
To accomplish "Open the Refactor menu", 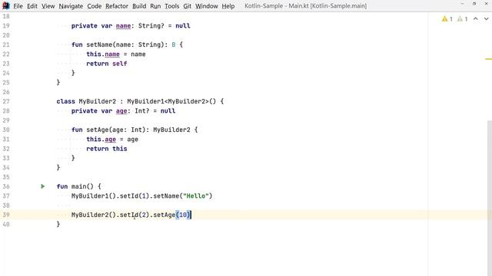I will tap(117, 6).
